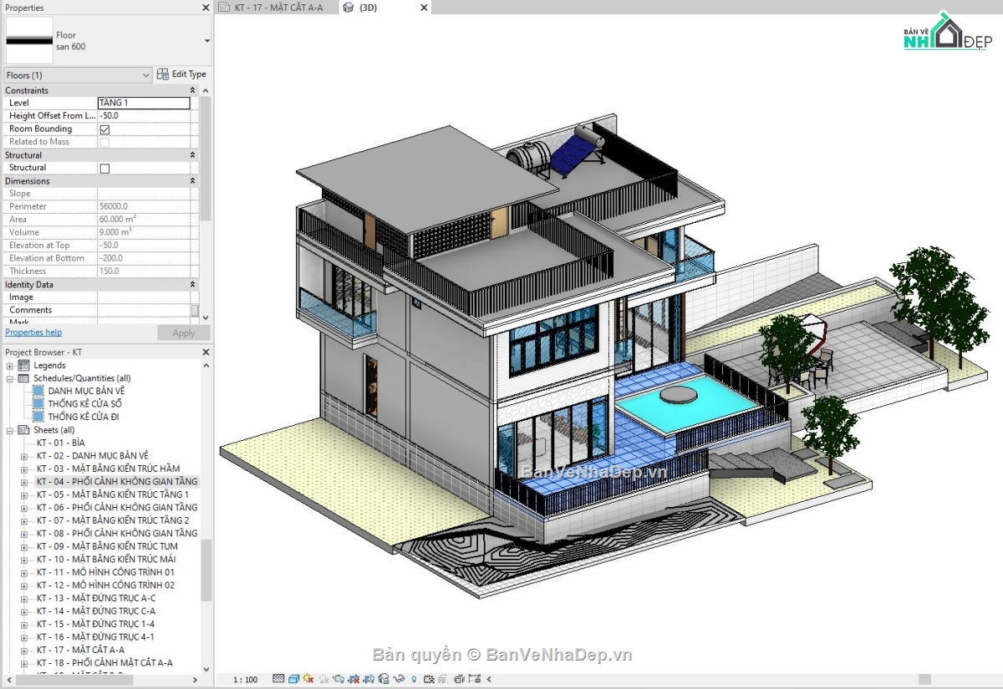Toggle Reveal Hidden Elements lightbulb icon
The width and height of the screenshot is (1003, 689).
[x=414, y=680]
